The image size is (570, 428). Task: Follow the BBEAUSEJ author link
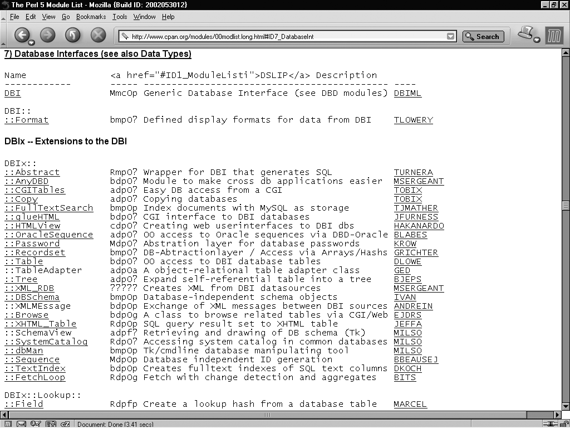(x=416, y=359)
